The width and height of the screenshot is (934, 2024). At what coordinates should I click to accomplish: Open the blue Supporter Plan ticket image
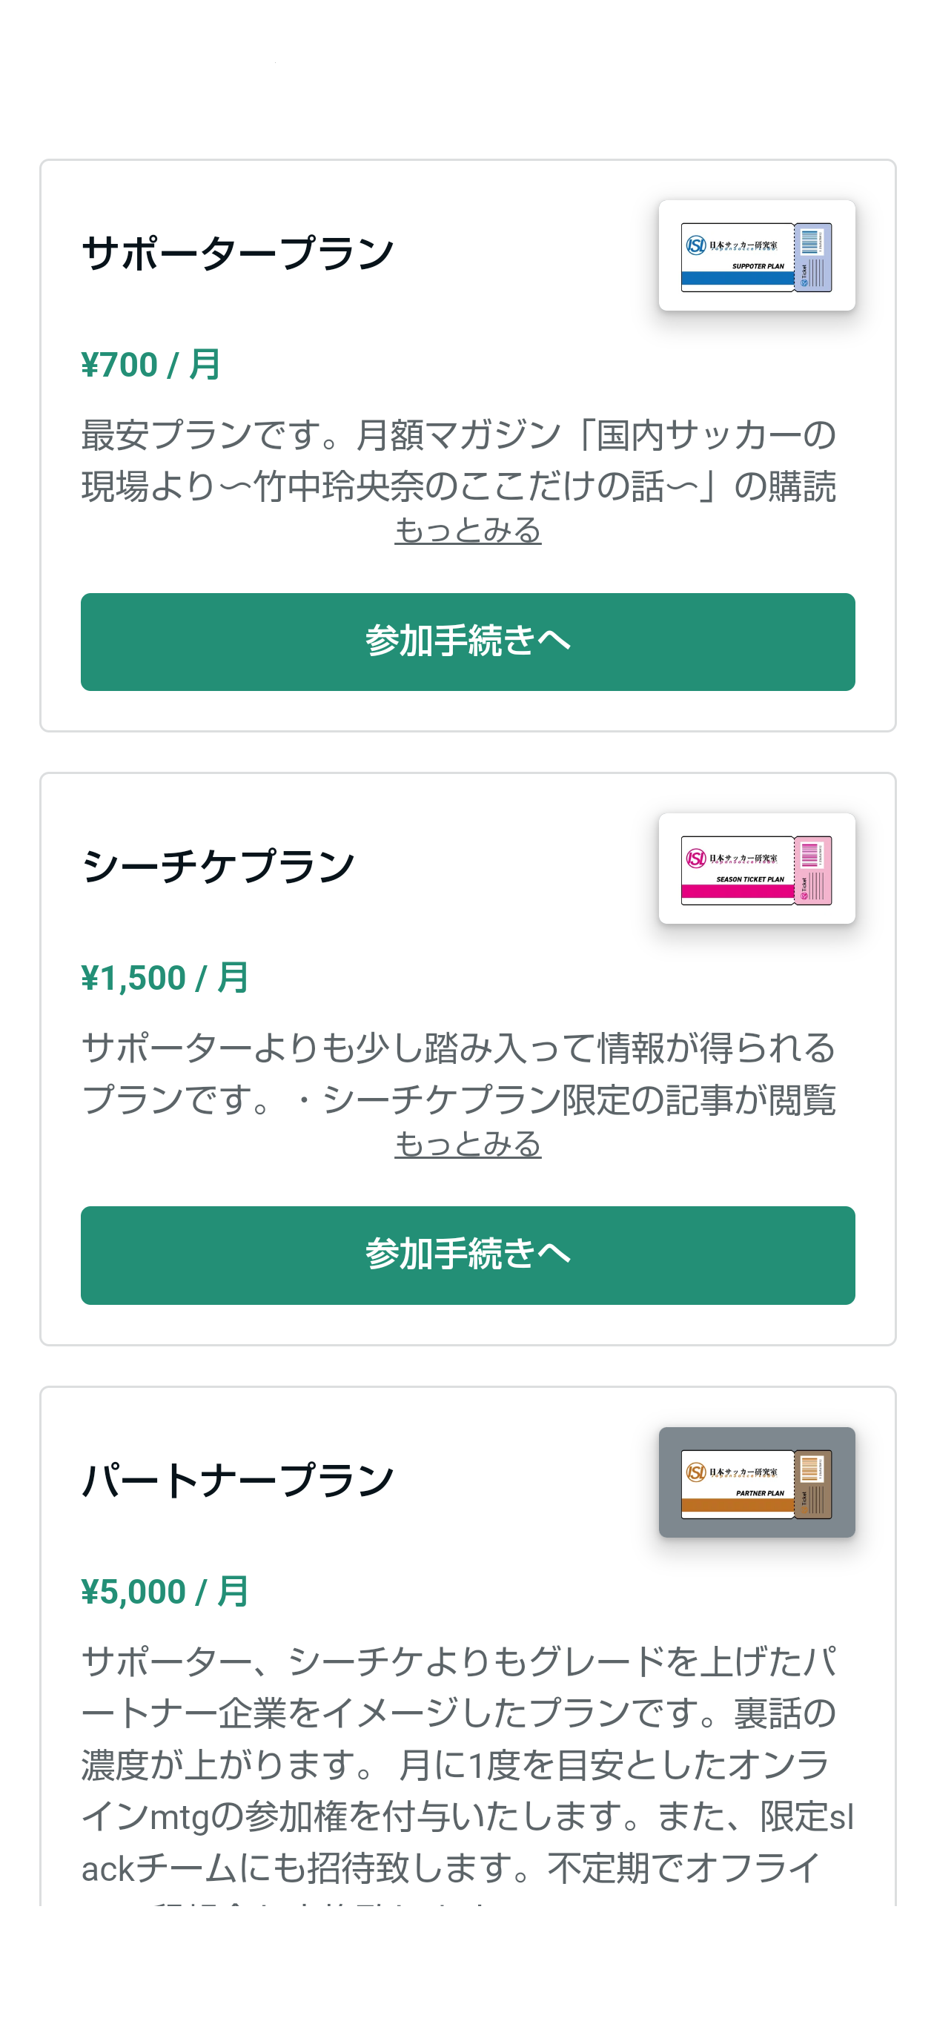coord(755,255)
